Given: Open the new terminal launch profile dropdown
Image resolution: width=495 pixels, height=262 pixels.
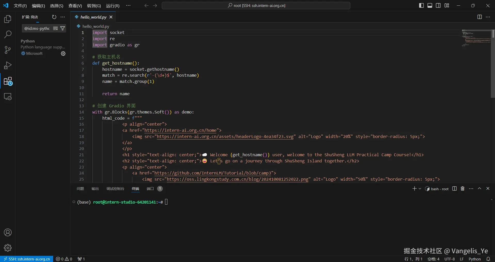Looking at the screenshot, I should 420,189.
